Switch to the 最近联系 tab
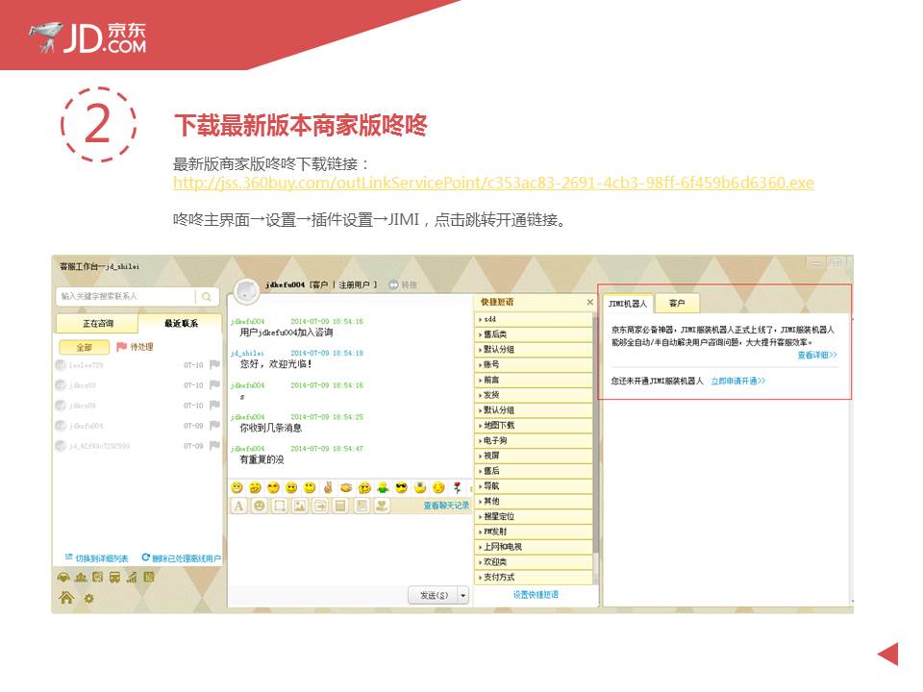 tap(181, 324)
